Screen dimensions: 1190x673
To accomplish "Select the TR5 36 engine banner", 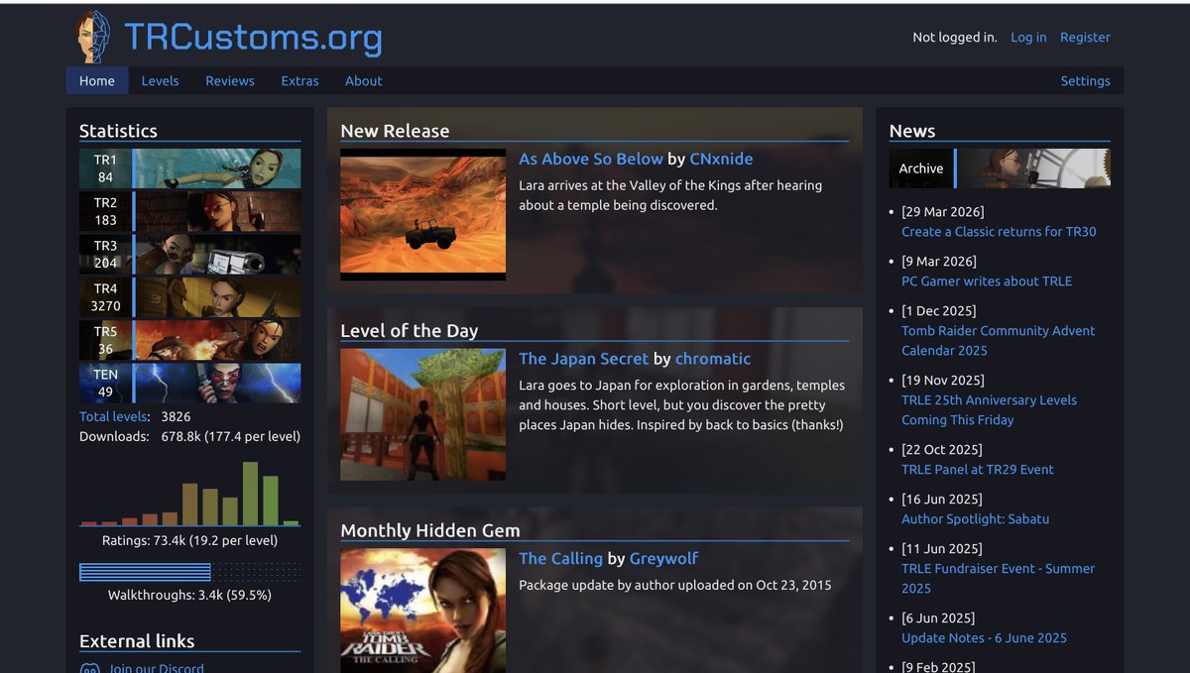I will [x=189, y=340].
